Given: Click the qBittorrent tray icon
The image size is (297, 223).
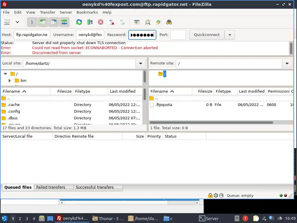Looking at the screenshot, I should click(280, 218).
